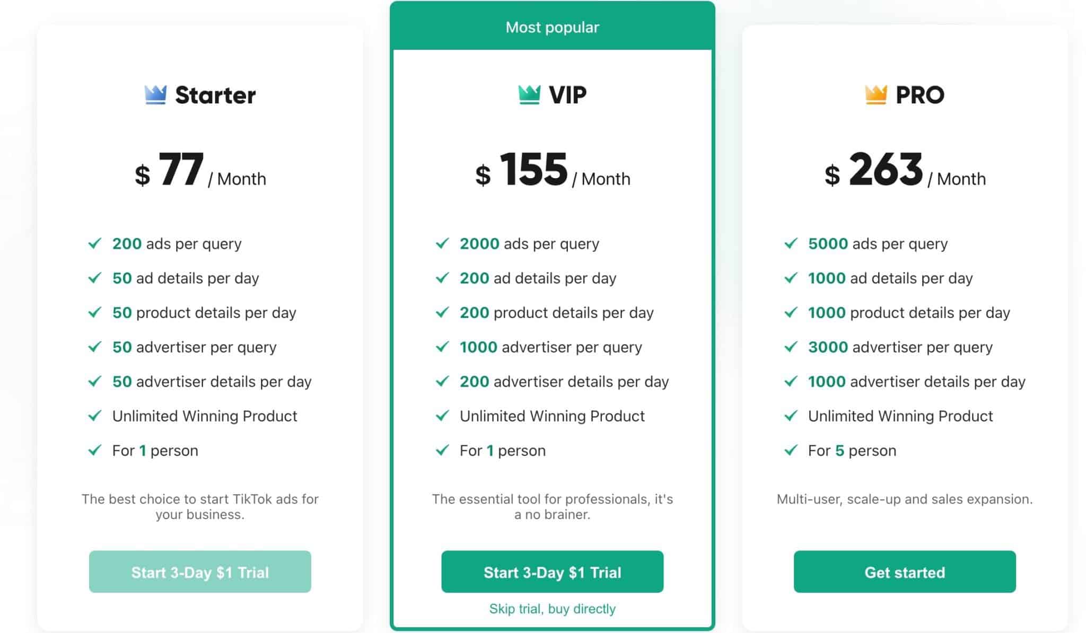1086x633 pixels.
Task: Click the checkmark beside 5000 ads per query
Action: (x=791, y=244)
